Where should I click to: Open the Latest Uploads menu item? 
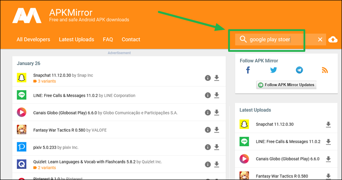tap(77, 39)
